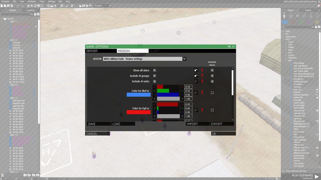Click the blue BluFor color swatch
The height and width of the screenshot is (180, 321).
coord(138,95)
